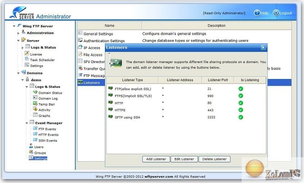
Task: Open the FTP Message settings row
Action: click(x=92, y=76)
